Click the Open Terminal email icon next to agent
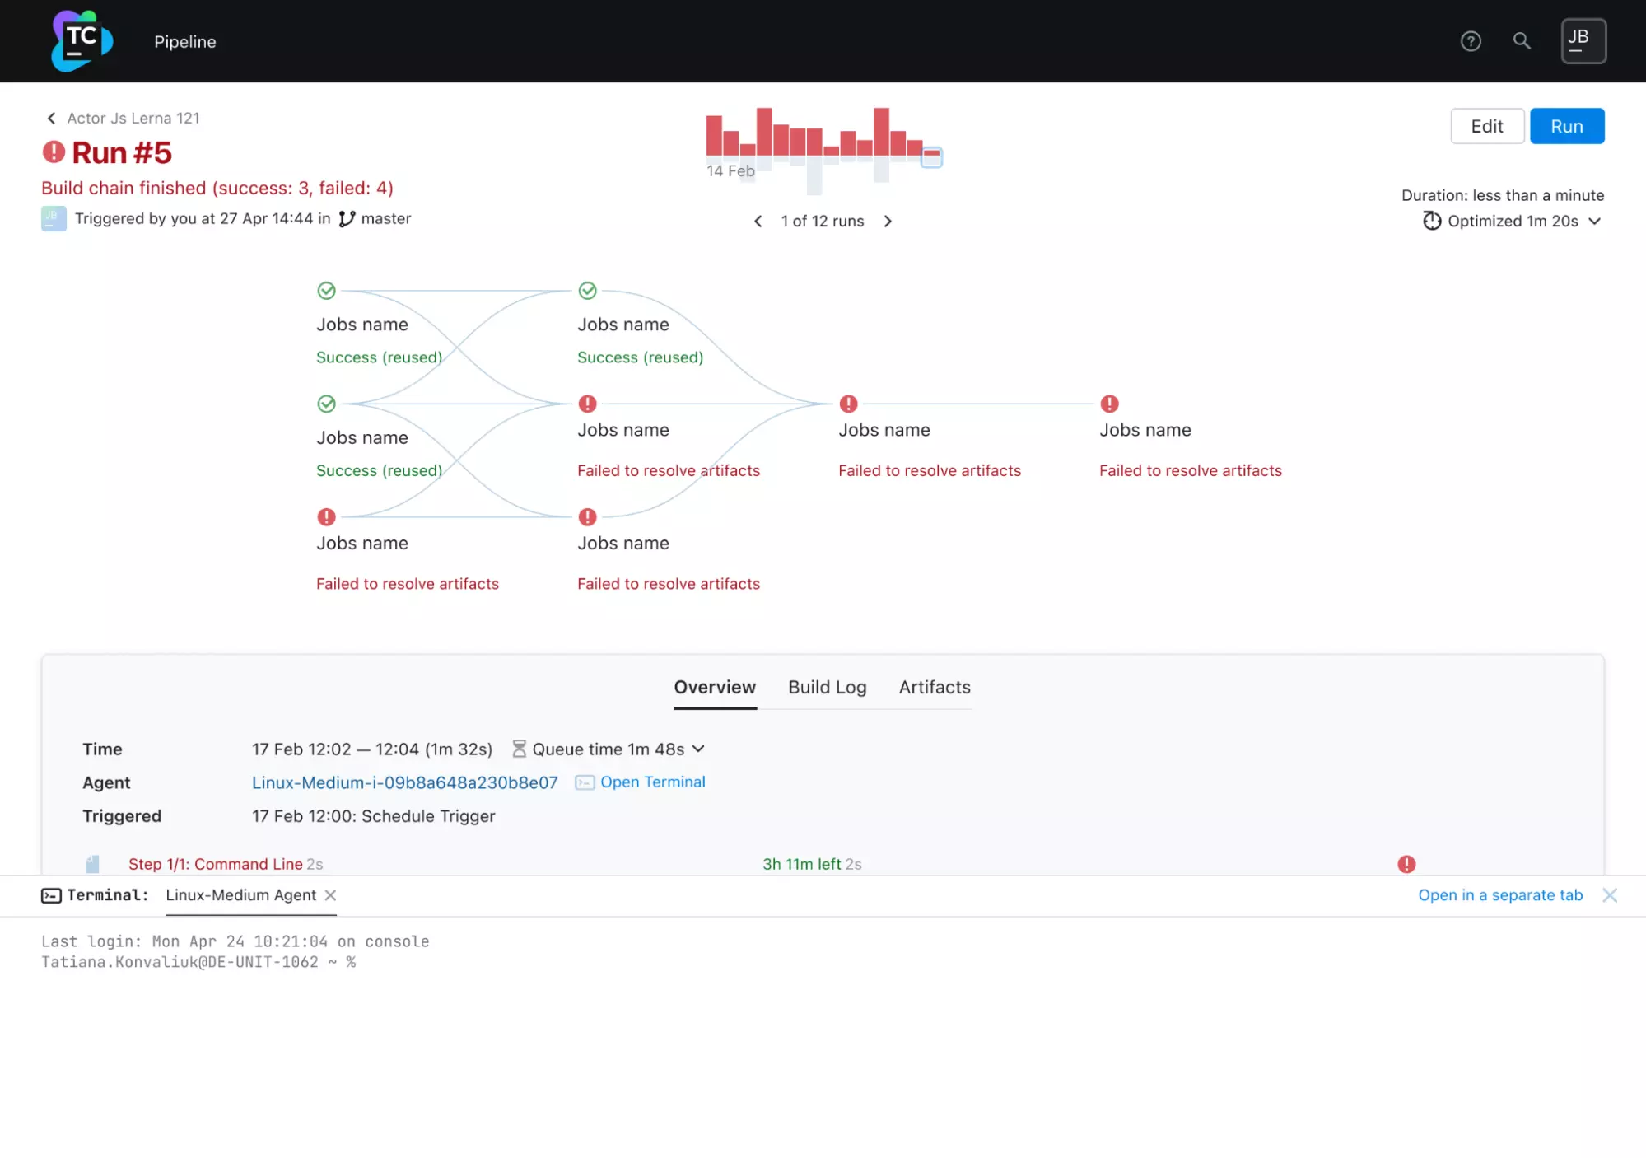This screenshot has width=1646, height=1158. pos(584,782)
